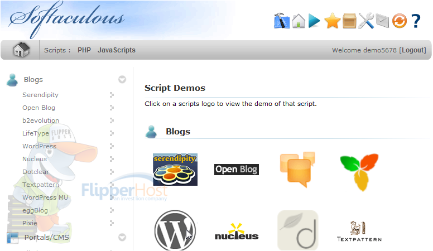Open the wrench and screwdriver settings icon
Image resolution: width=433 pixels, height=251 pixels.
(366, 21)
